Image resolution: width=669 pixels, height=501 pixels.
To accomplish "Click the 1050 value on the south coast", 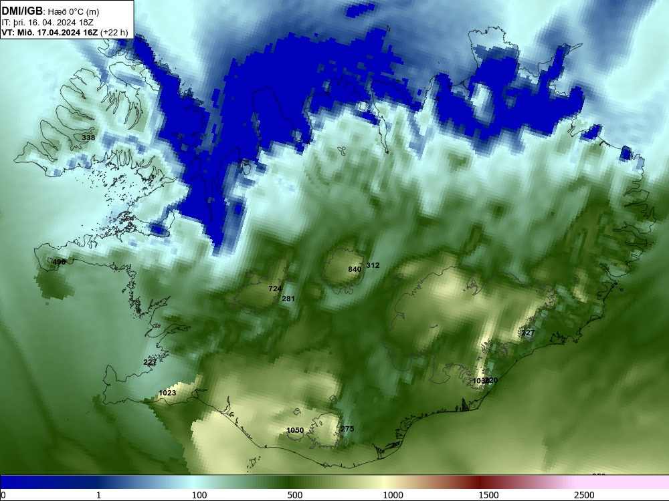I will [295, 430].
